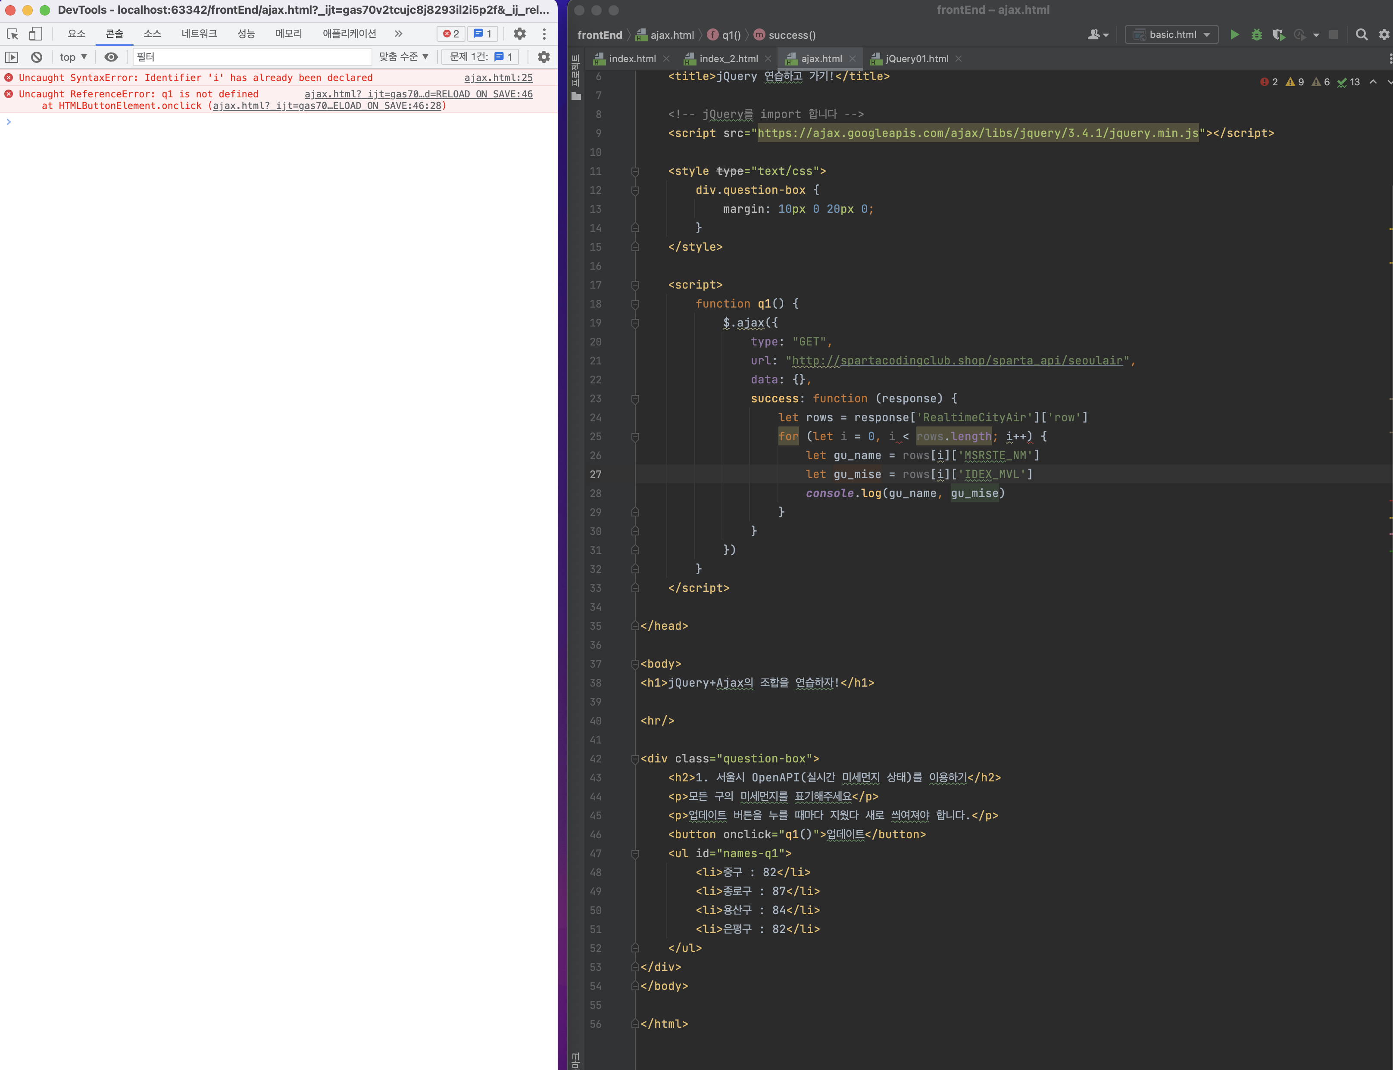Screen dimensions: 1393x1070
Task: Open the RELOAD_ON_SAVE:46:28 stack trace link
Action: click(327, 106)
